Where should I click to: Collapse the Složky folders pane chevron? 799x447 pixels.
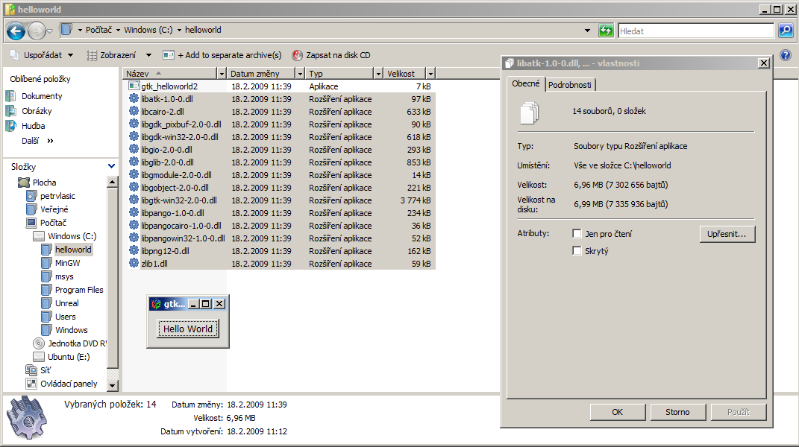(111, 166)
